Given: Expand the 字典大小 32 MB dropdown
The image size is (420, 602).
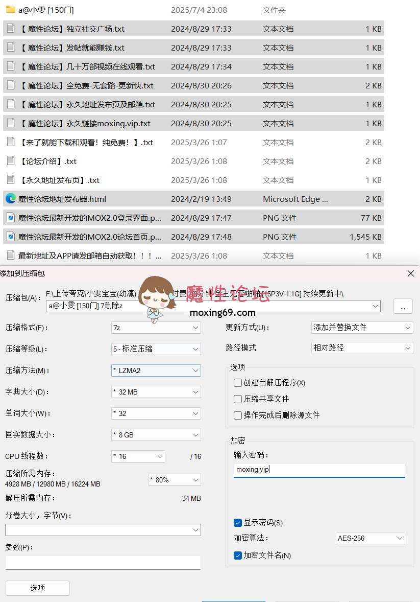Looking at the screenshot, I should (156, 392).
